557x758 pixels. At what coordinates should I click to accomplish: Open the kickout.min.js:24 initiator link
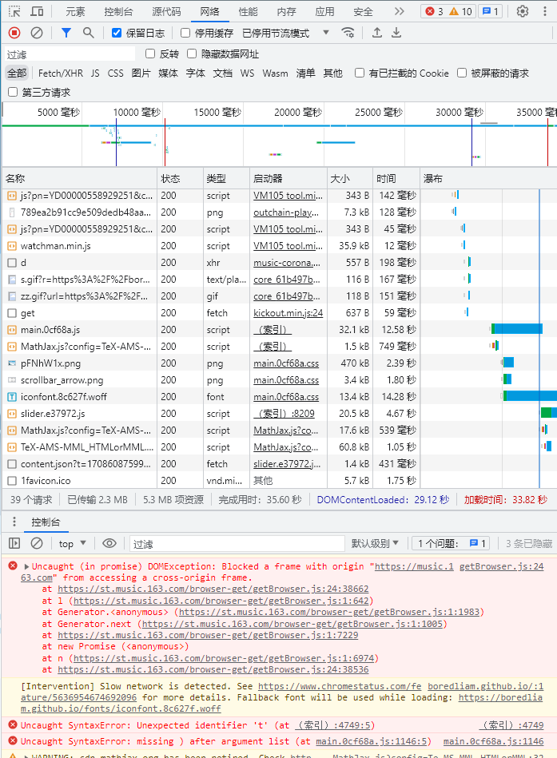(288, 313)
